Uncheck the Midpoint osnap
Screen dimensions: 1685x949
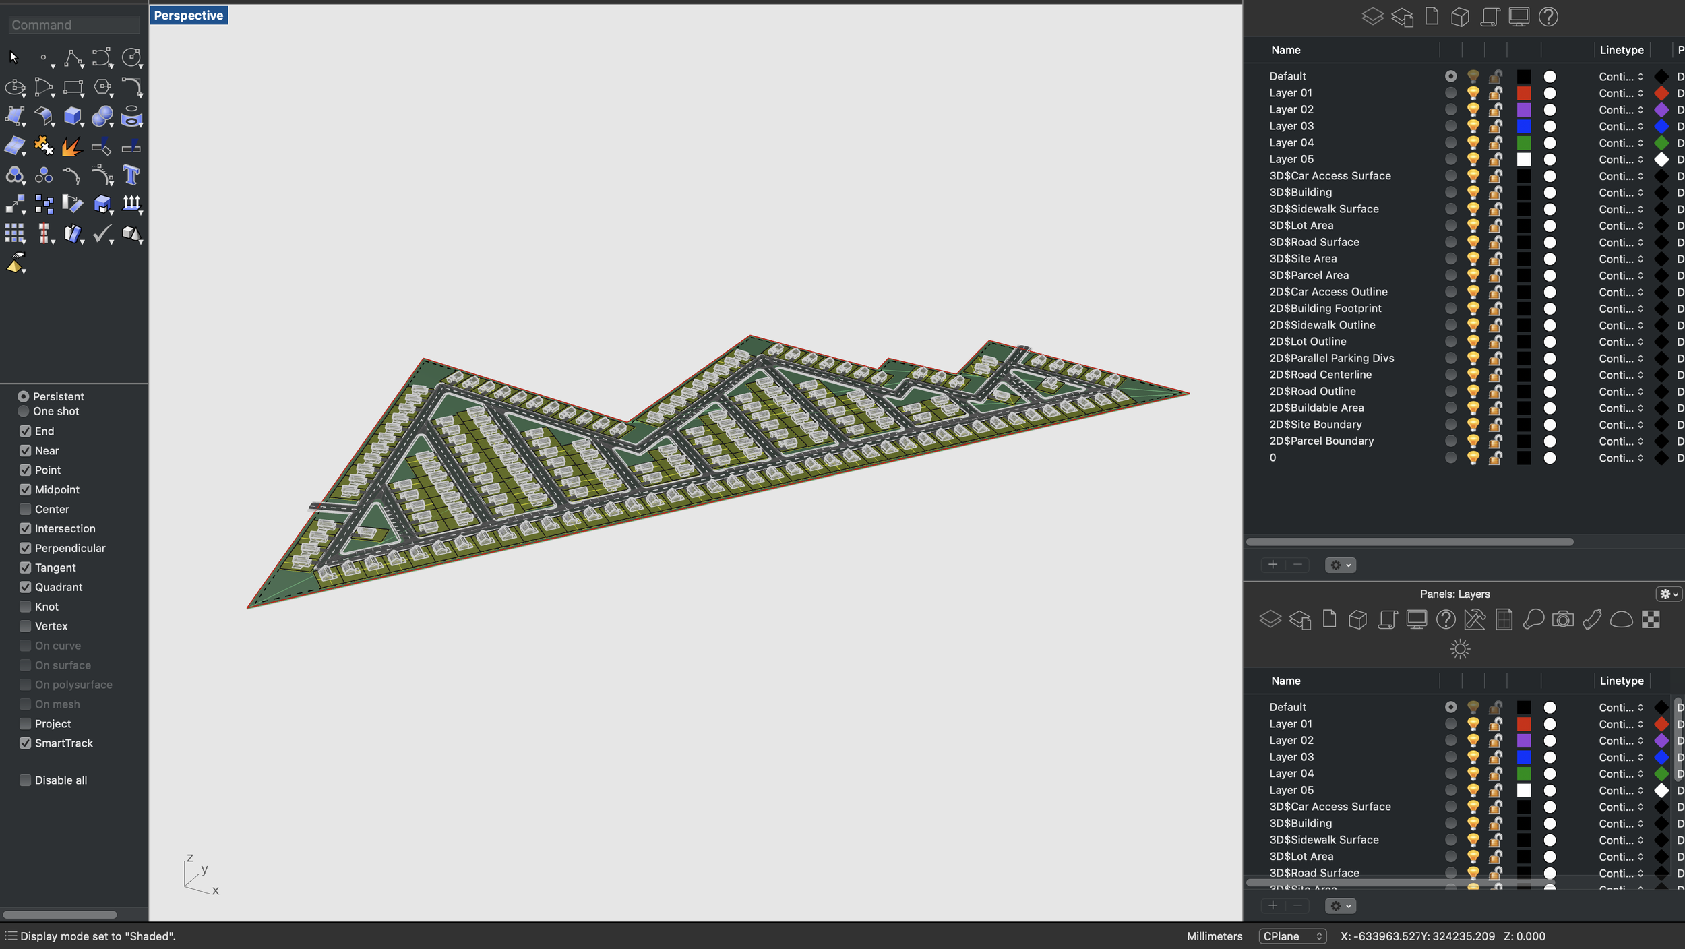click(x=26, y=489)
